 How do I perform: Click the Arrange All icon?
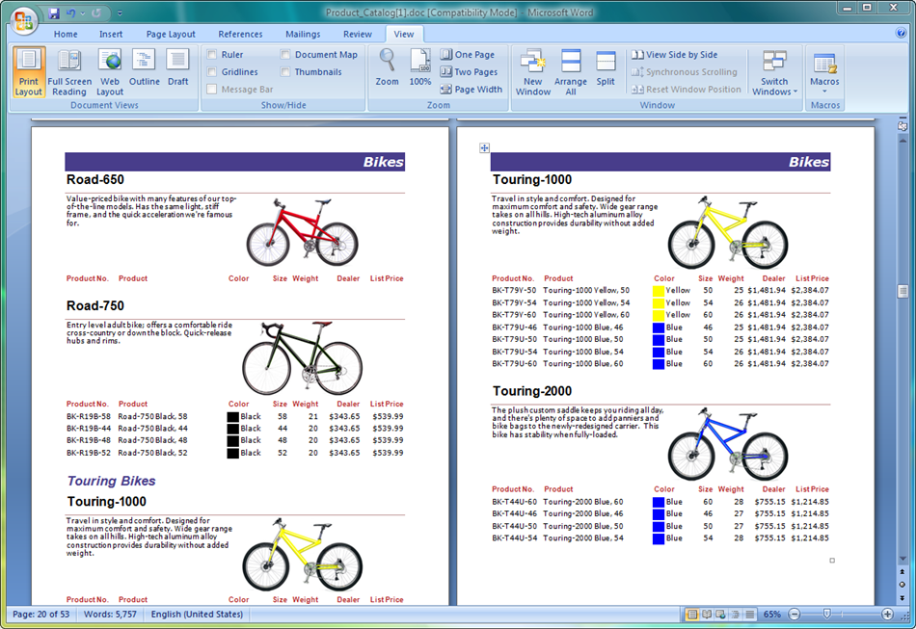571,72
